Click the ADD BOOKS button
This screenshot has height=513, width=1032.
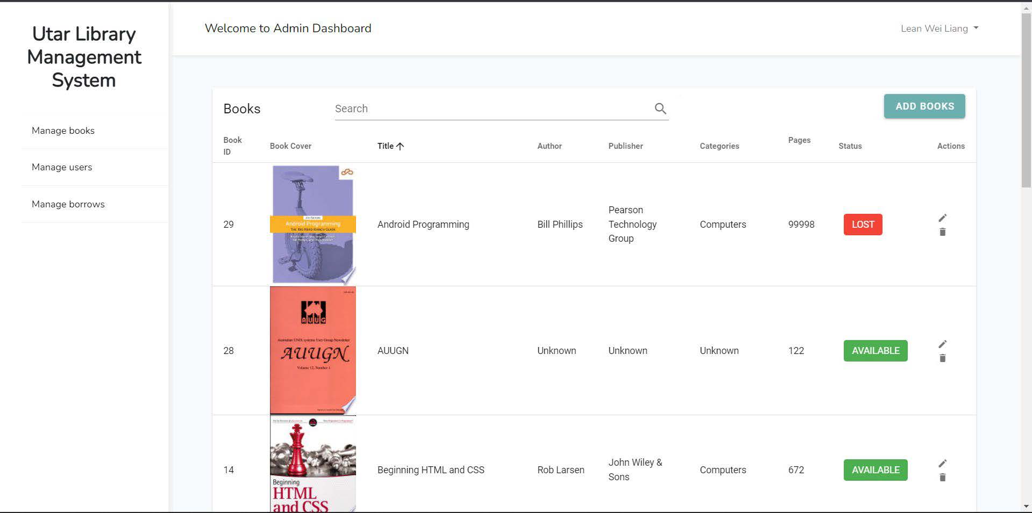(x=924, y=106)
